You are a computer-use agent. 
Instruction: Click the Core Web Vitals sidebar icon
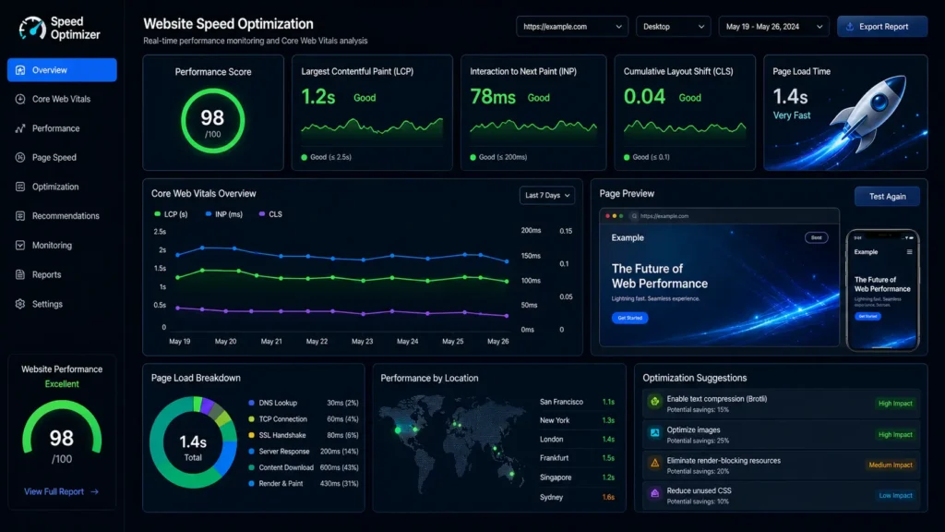[20, 99]
